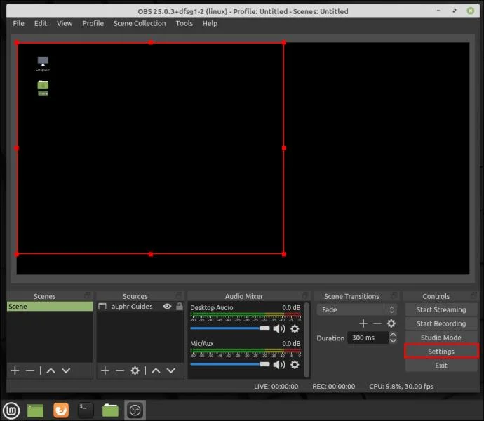
Task: Add a new scene with plus icon
Action: pyautogui.click(x=15, y=370)
